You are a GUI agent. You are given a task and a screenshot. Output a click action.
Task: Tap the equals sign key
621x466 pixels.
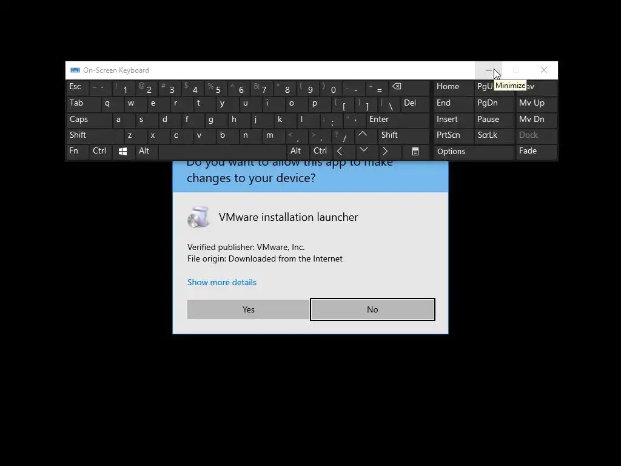tap(377, 88)
